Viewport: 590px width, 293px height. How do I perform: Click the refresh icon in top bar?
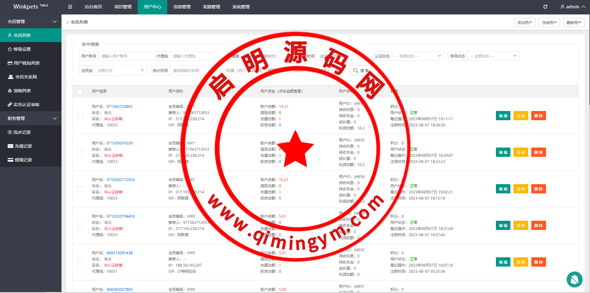pos(545,7)
